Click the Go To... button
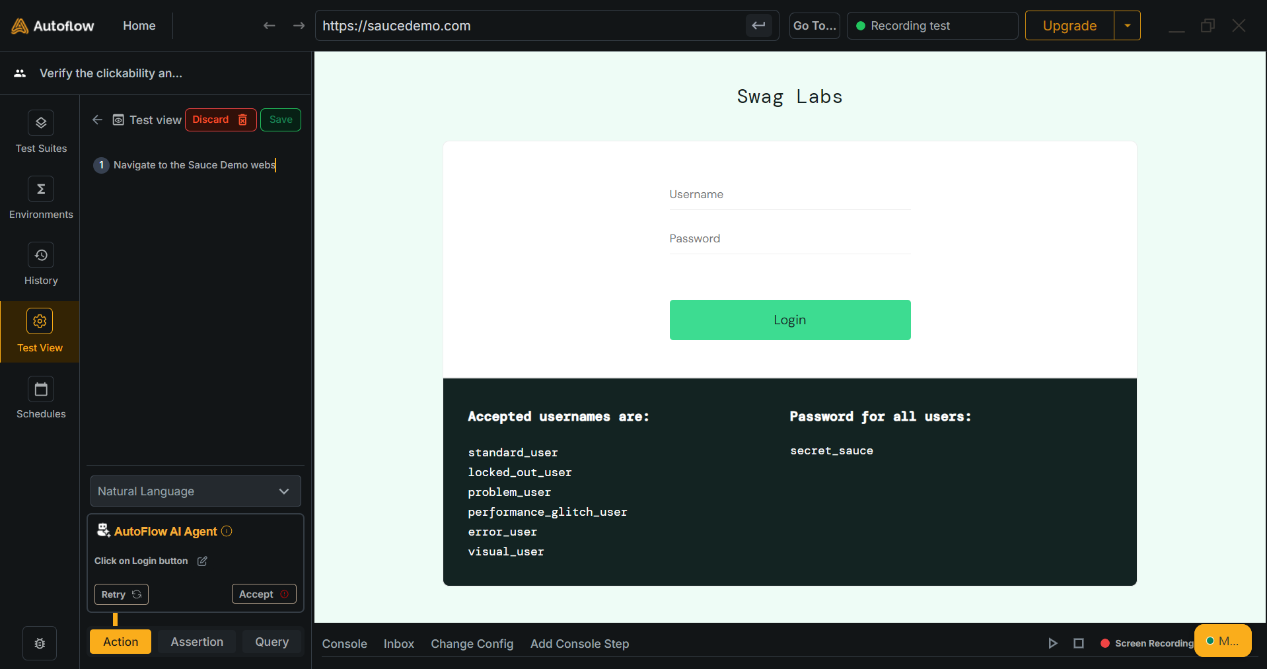The height and width of the screenshot is (669, 1267). pyautogui.click(x=814, y=26)
